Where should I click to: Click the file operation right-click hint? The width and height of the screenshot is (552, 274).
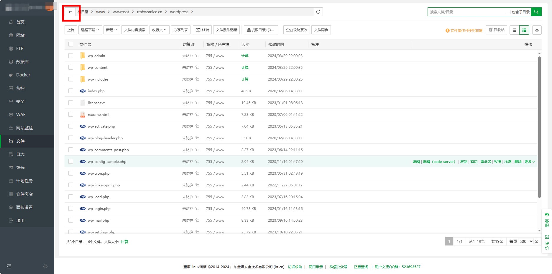click(464, 30)
